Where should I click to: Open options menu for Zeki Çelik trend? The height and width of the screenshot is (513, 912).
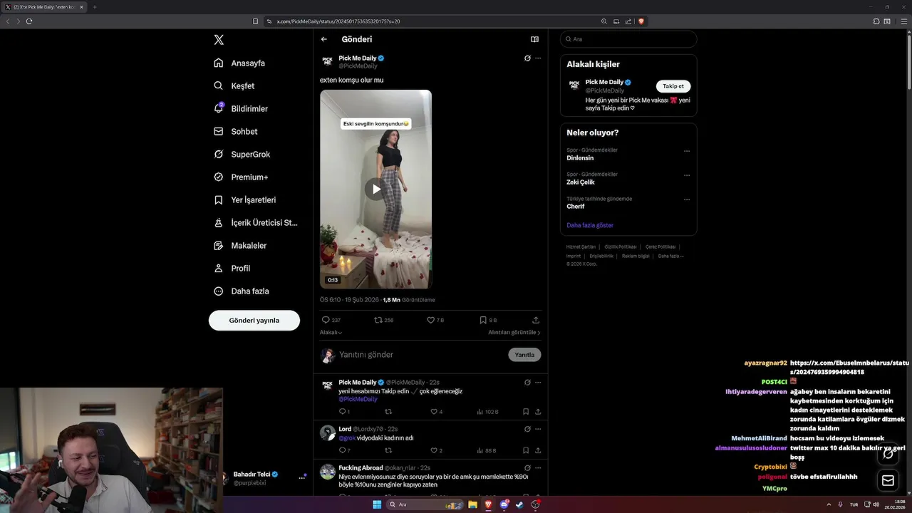687,175
